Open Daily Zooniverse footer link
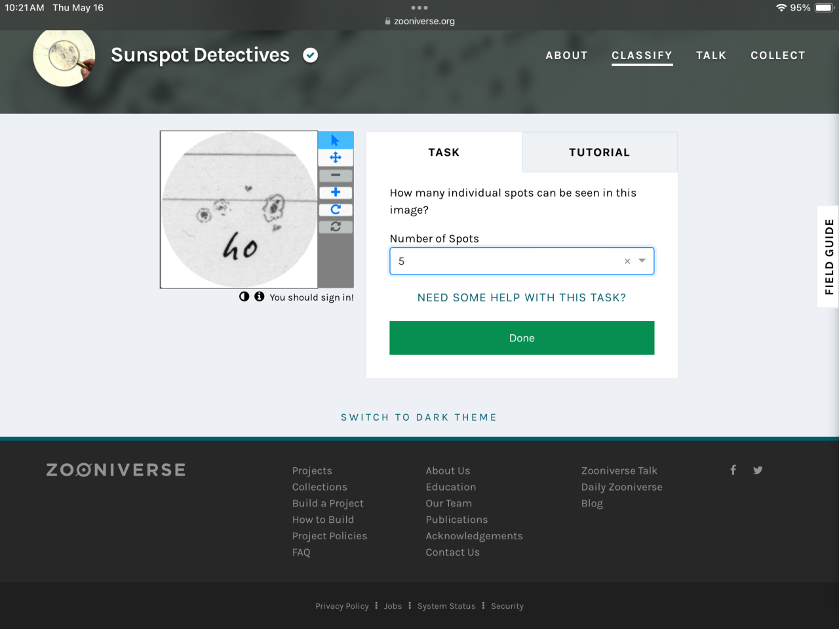This screenshot has height=629, width=839. click(x=622, y=487)
